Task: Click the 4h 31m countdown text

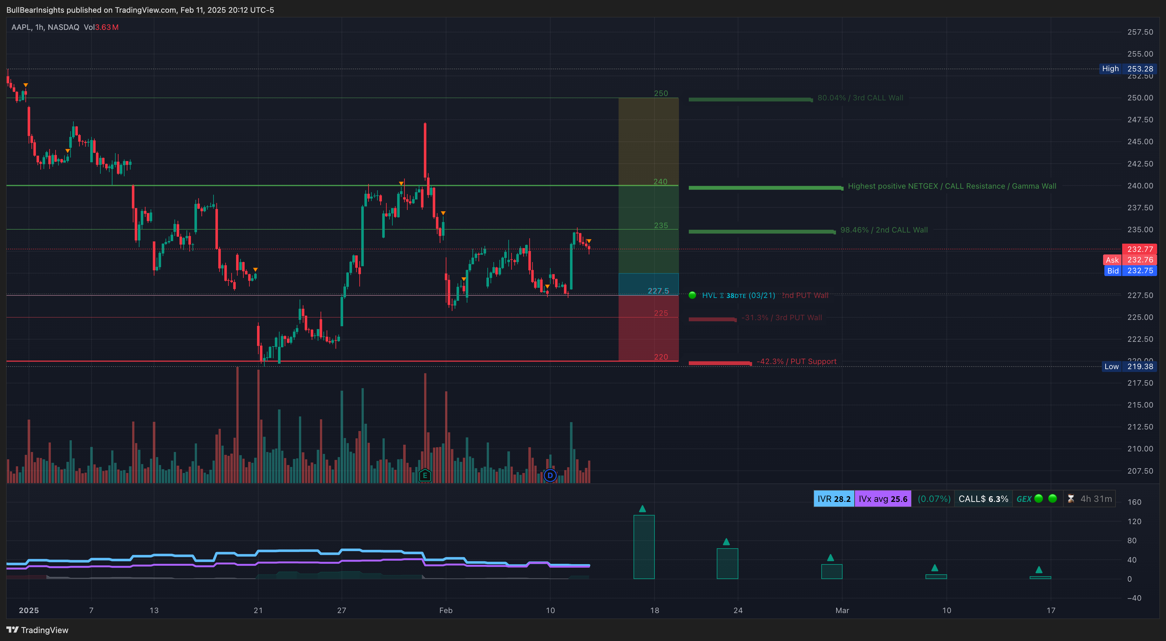Action: (1096, 498)
